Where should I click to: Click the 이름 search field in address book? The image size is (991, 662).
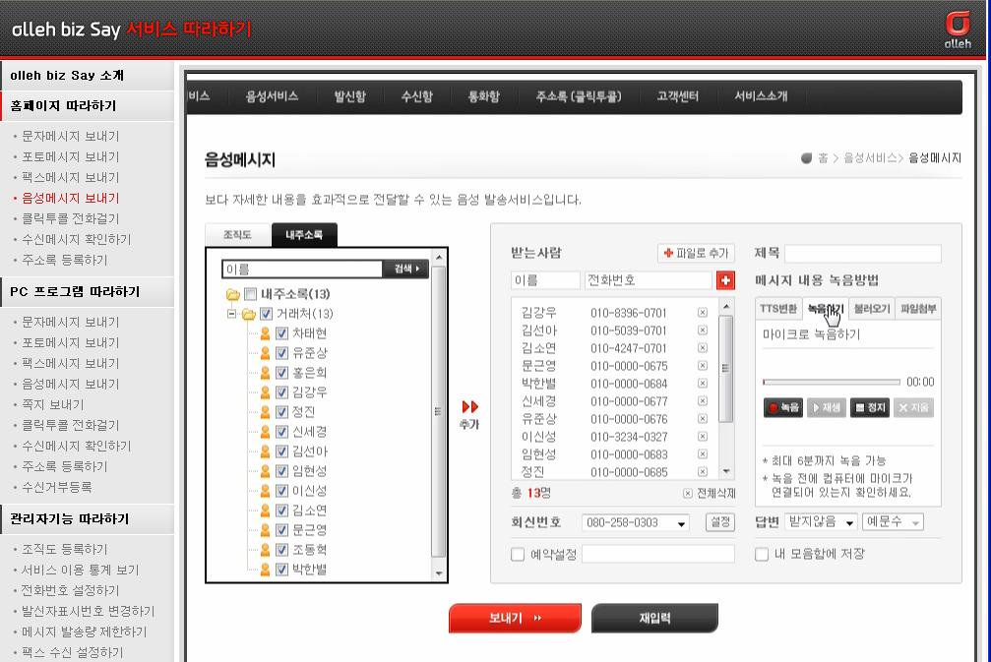302,270
